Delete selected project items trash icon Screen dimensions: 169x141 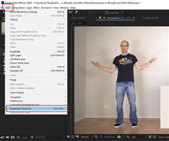click(32, 137)
